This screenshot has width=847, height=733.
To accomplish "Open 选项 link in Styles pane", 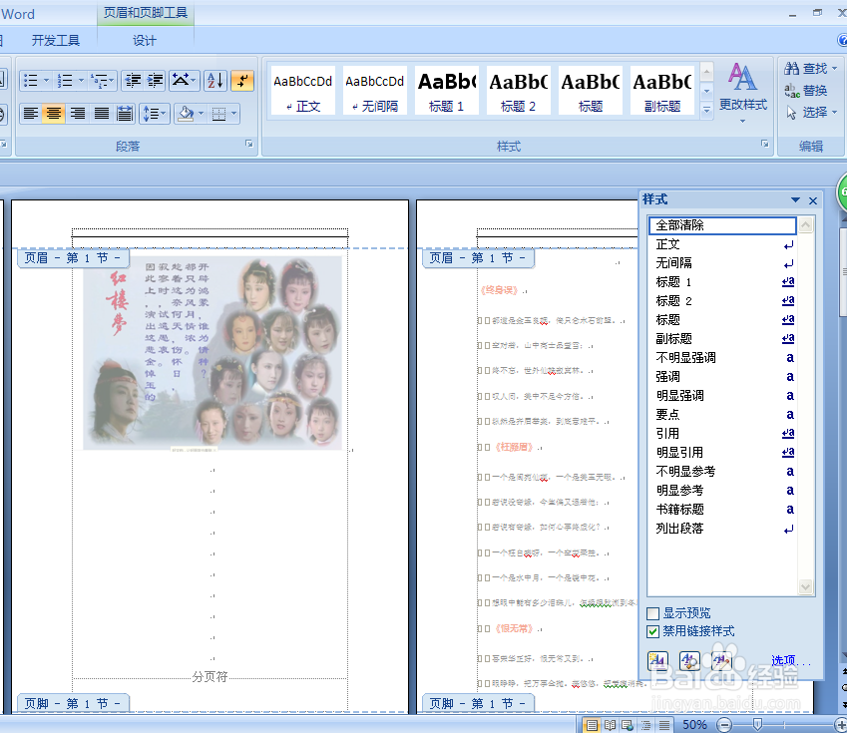I will pos(791,660).
